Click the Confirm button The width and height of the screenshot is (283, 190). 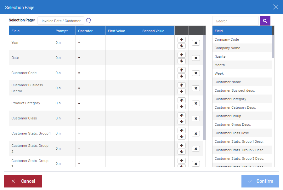coord(260,181)
